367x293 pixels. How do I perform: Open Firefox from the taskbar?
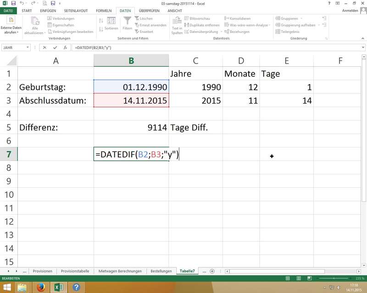click(40, 288)
